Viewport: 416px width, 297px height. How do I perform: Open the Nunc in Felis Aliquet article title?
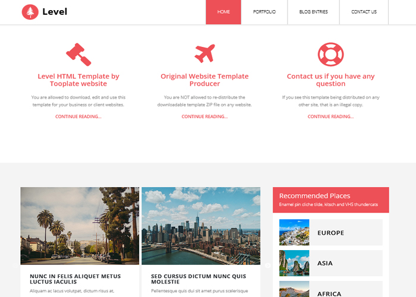tap(75, 279)
